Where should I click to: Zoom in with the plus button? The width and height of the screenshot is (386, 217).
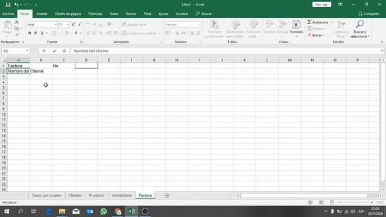coord(372,203)
